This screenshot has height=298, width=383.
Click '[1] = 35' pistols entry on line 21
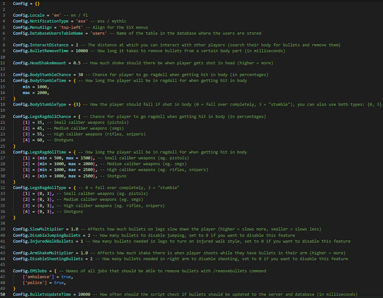click(33, 123)
